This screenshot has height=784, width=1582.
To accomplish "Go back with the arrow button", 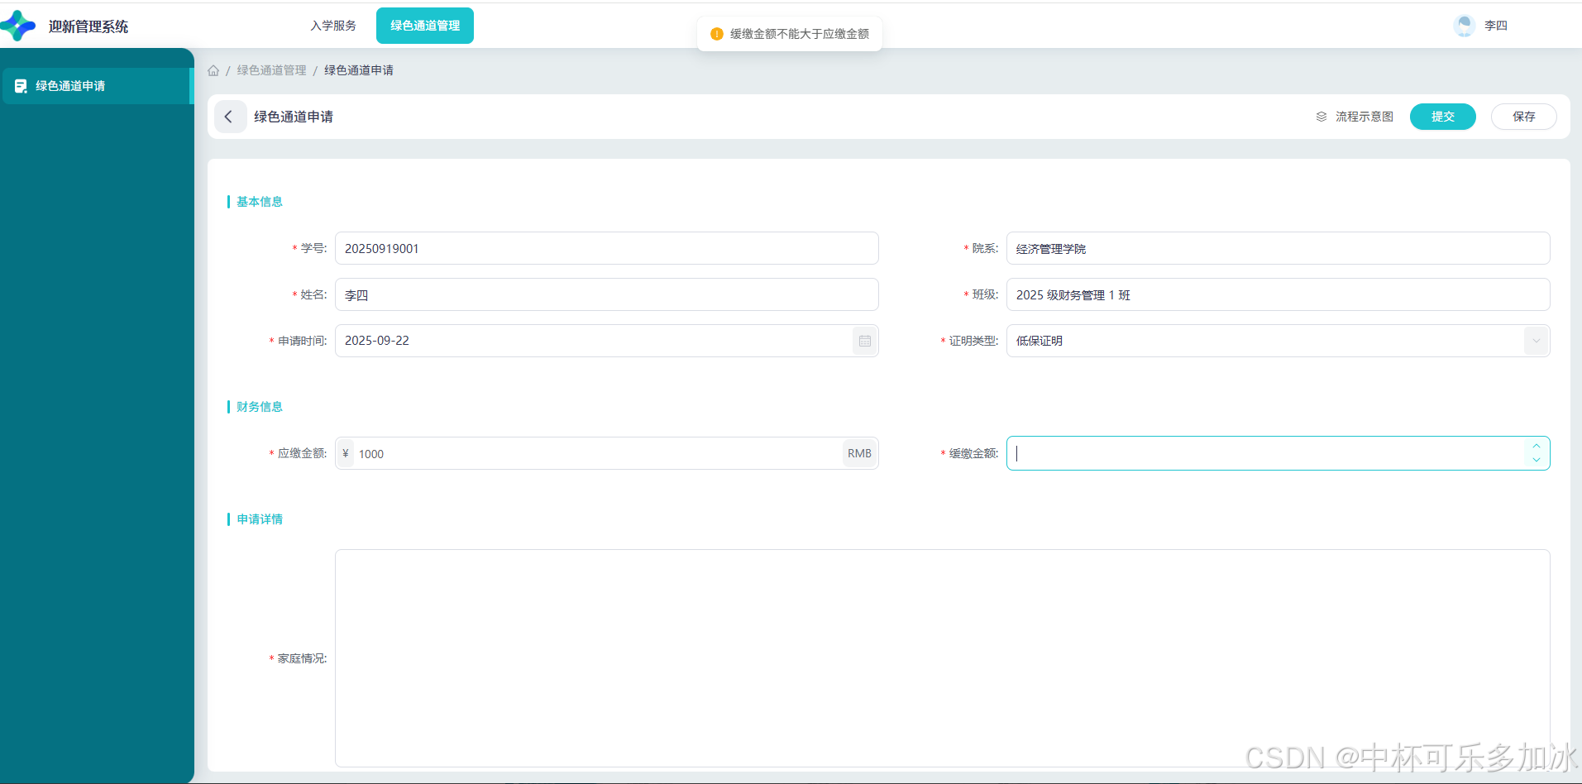I will click(x=230, y=117).
